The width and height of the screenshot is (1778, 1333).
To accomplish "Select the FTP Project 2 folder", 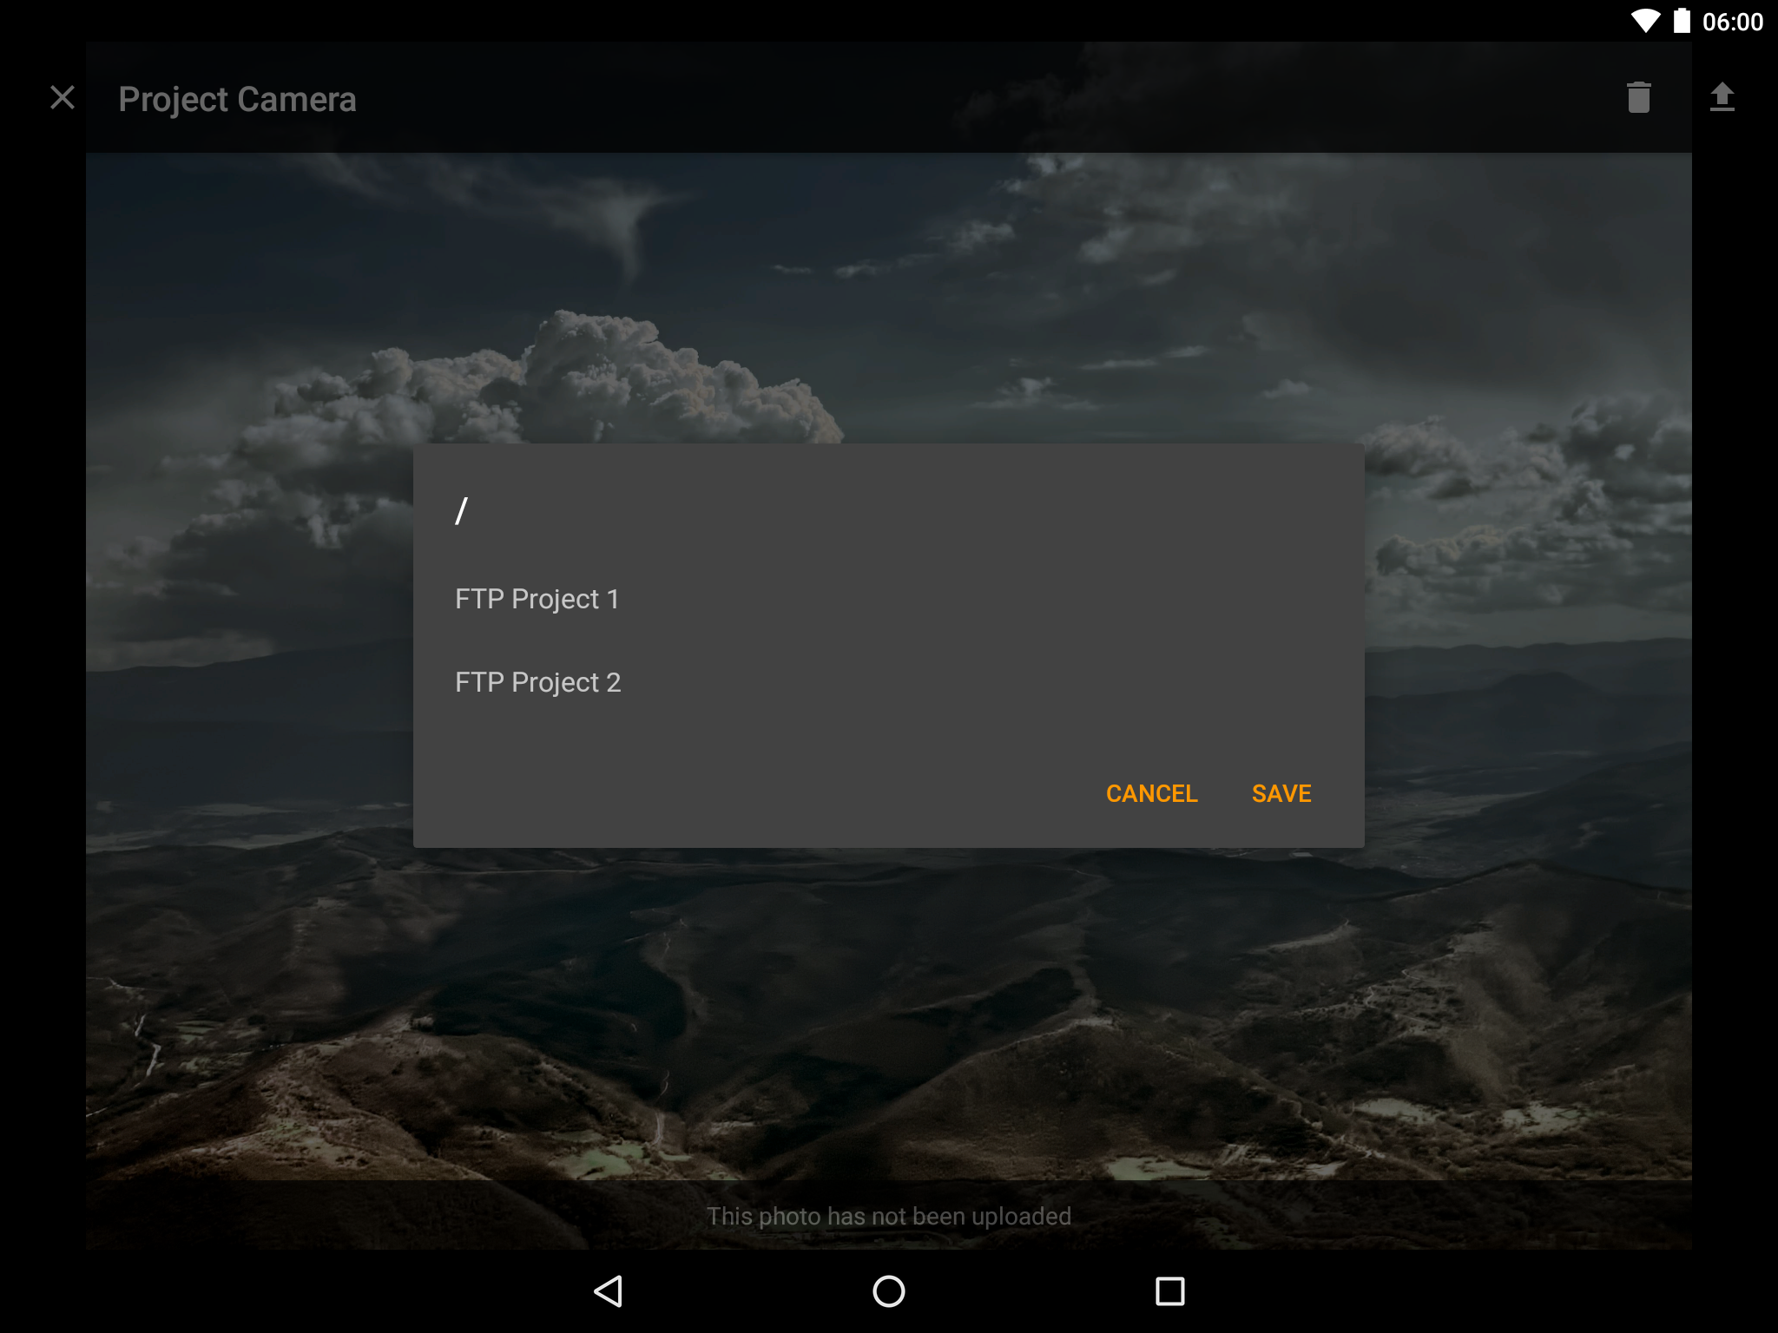I will pos(888,682).
